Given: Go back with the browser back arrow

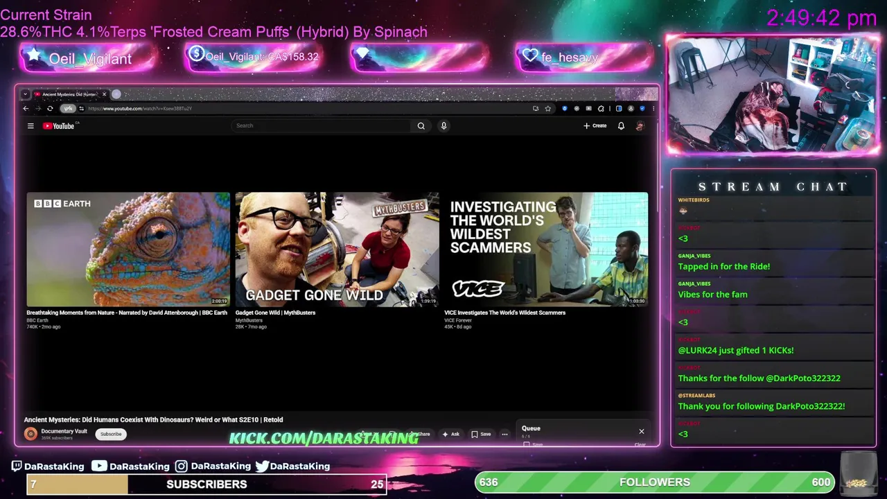Looking at the screenshot, I should 26,108.
